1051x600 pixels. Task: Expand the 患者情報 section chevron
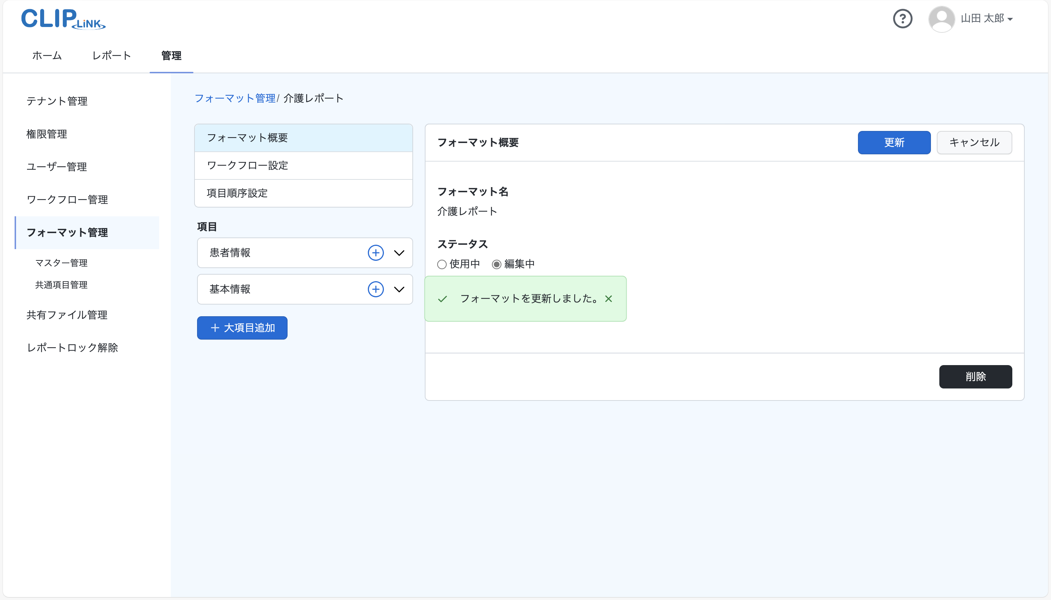click(399, 253)
